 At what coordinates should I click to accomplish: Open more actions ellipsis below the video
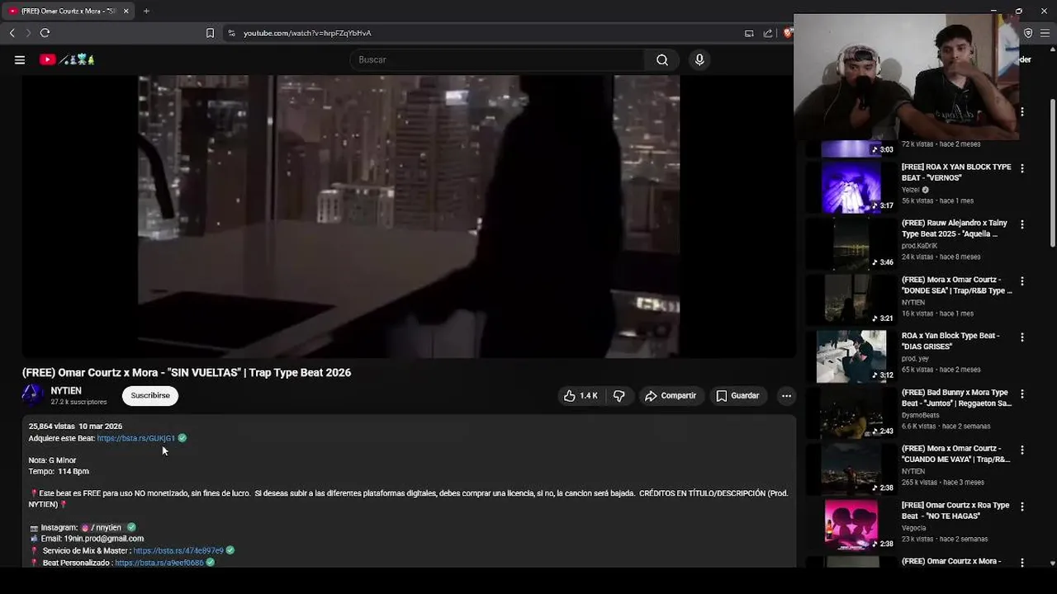click(786, 396)
